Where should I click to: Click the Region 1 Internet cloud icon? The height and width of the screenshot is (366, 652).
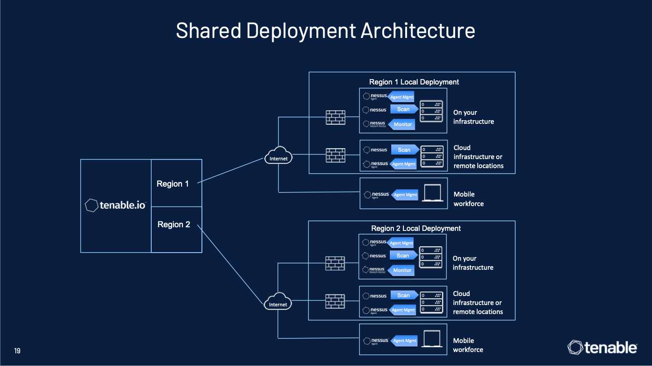pos(278,155)
